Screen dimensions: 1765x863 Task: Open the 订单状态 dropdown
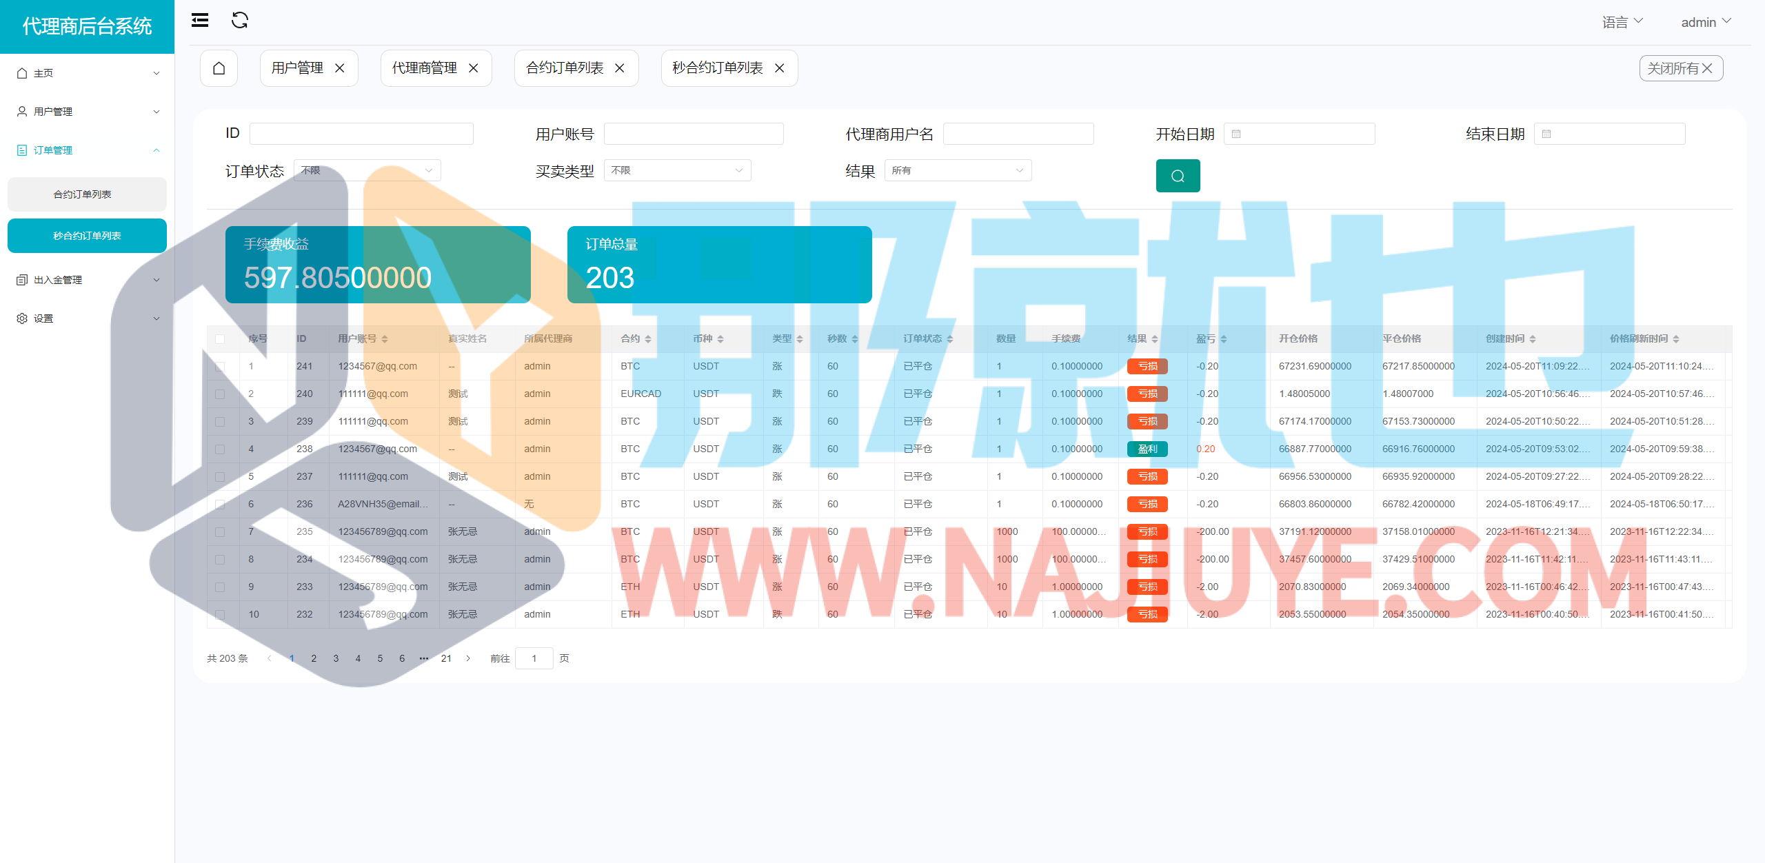pyautogui.click(x=367, y=170)
